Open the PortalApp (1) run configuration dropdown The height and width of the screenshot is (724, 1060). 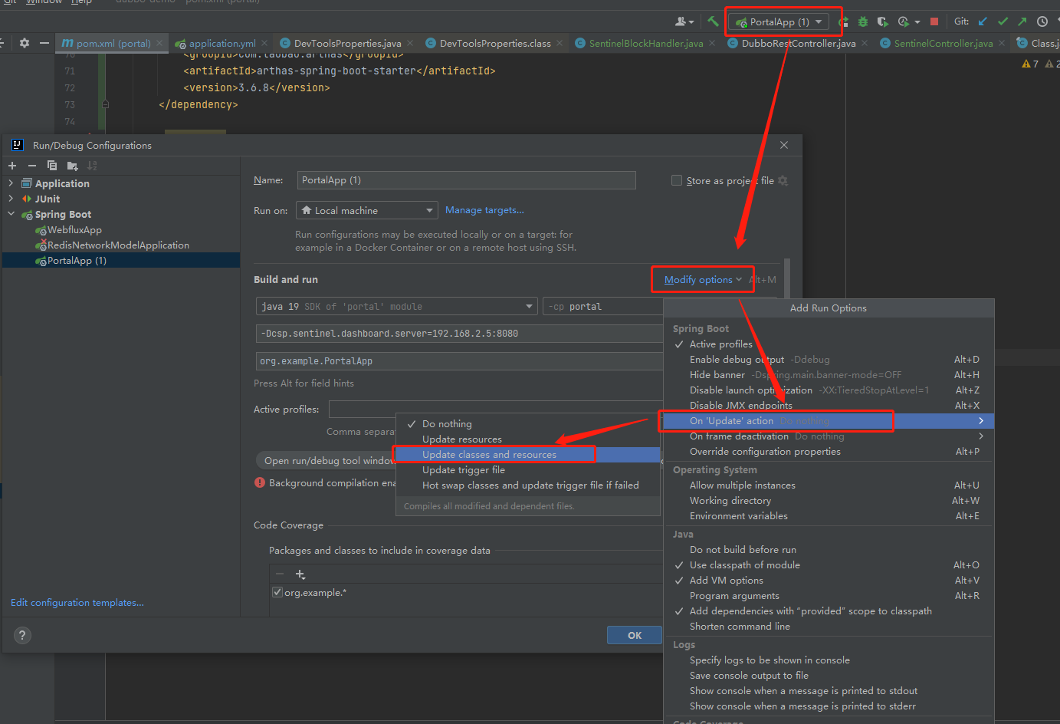coord(779,21)
